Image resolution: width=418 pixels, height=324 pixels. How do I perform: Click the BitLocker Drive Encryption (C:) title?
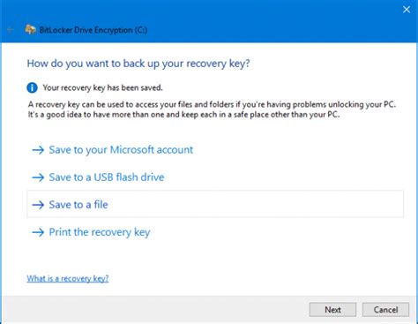click(x=93, y=30)
